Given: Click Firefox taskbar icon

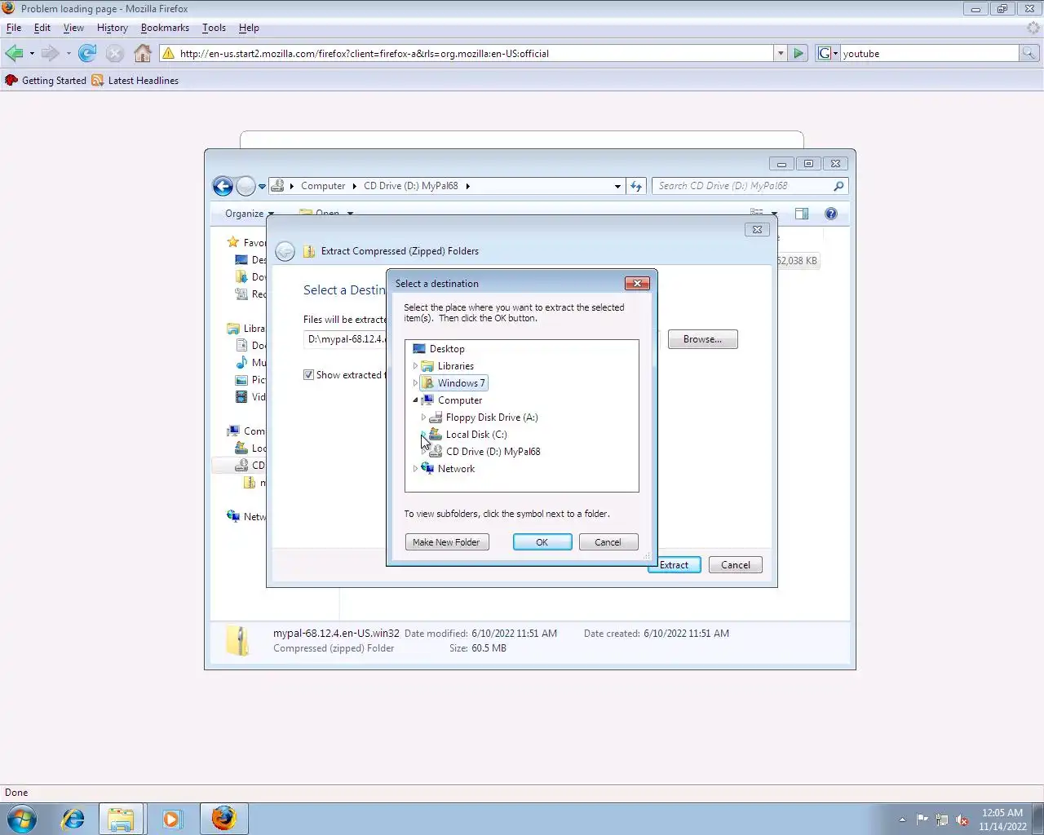Looking at the screenshot, I should tap(223, 819).
